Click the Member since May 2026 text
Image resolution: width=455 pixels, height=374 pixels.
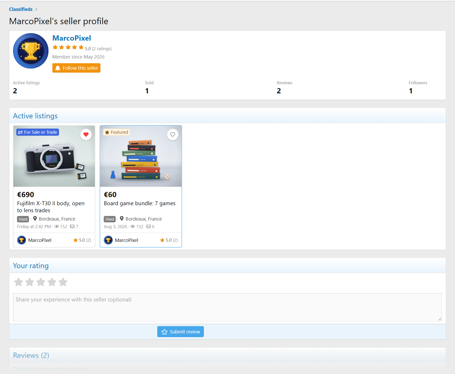point(78,57)
